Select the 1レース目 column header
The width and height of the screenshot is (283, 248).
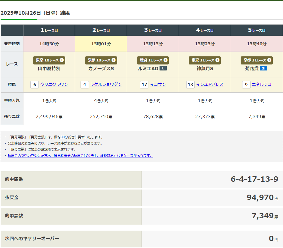point(49,30)
